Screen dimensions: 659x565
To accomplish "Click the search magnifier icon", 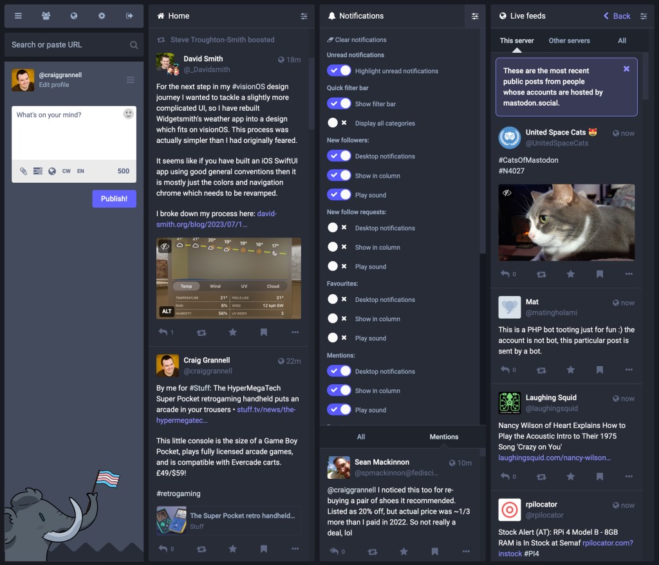I will click(x=134, y=45).
